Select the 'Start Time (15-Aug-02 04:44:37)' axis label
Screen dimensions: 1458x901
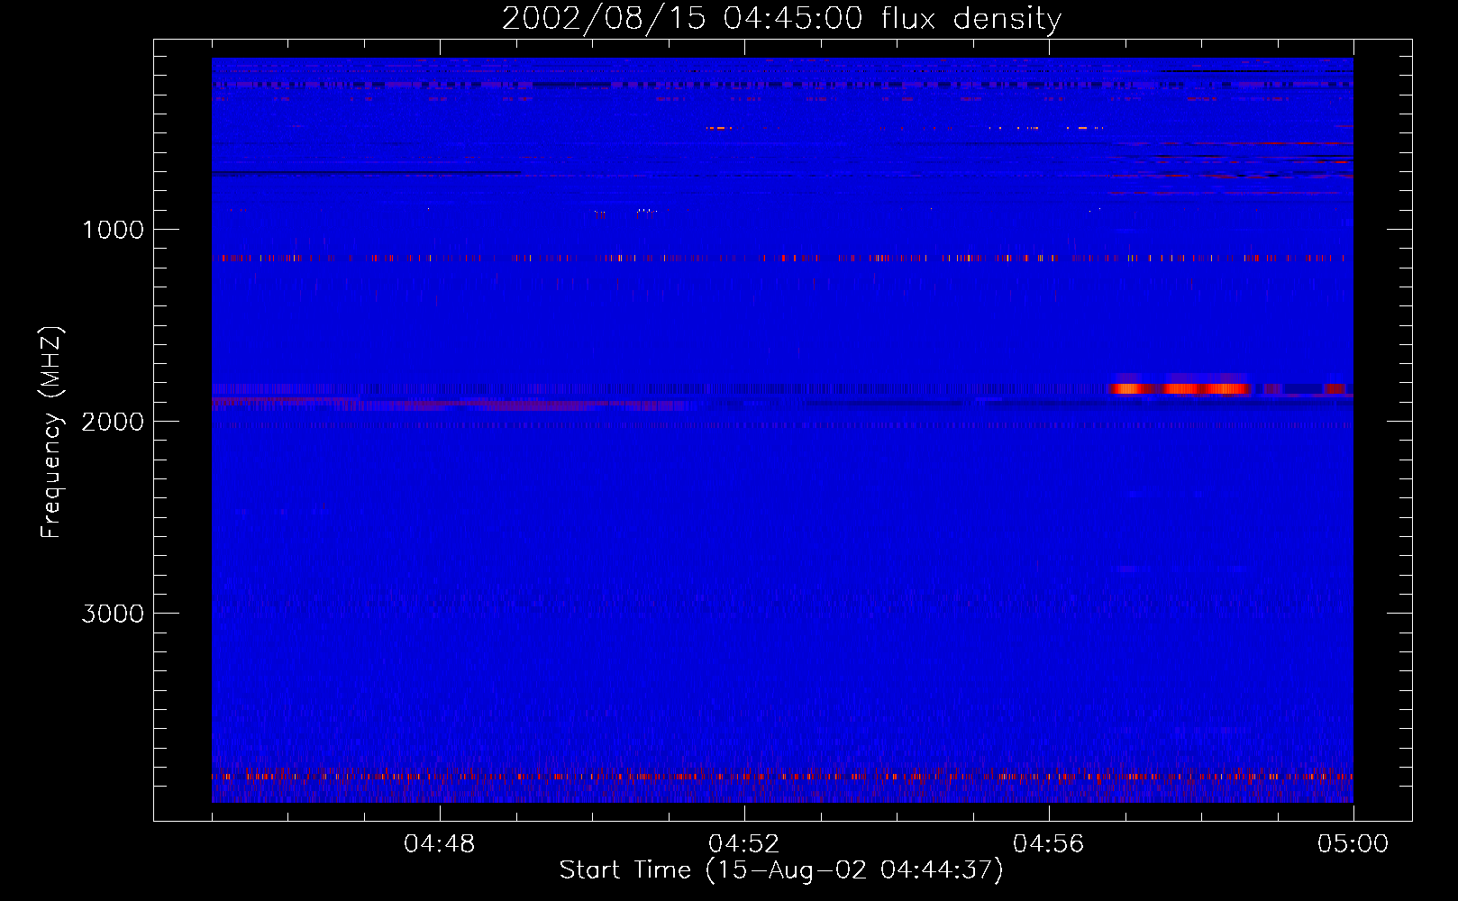click(x=781, y=870)
